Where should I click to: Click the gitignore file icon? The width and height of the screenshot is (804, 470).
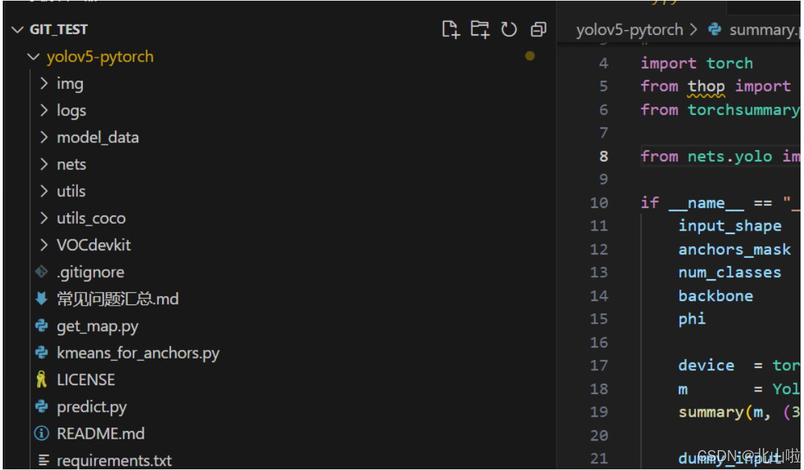[40, 272]
